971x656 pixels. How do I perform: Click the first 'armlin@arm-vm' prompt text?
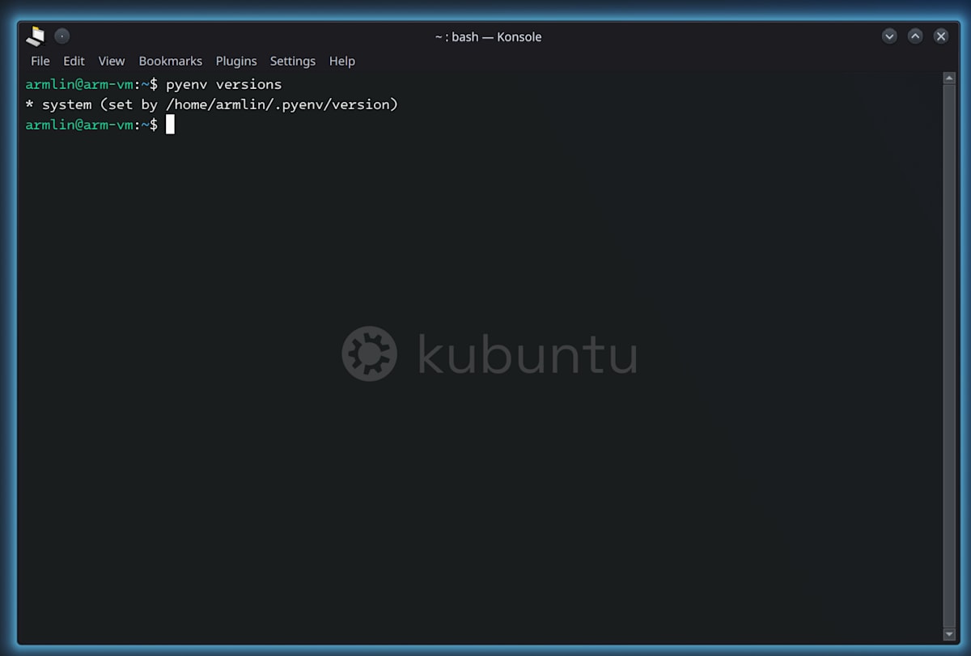79,84
